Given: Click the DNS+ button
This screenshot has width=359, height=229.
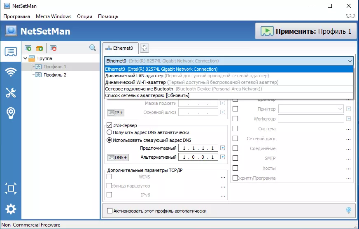Looking at the screenshot, I should tap(118, 157).
